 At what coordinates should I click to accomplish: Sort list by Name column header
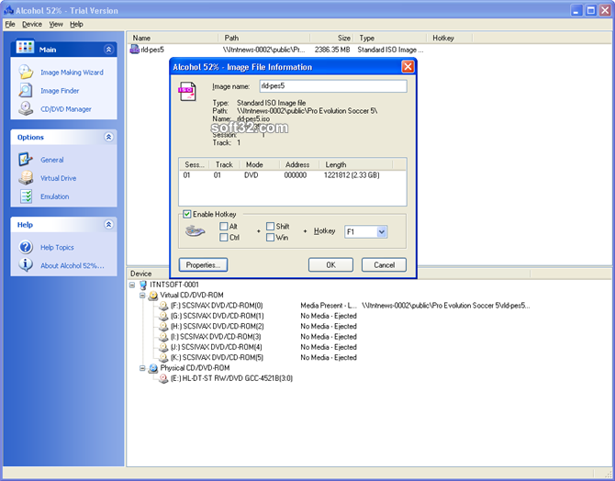(x=173, y=38)
